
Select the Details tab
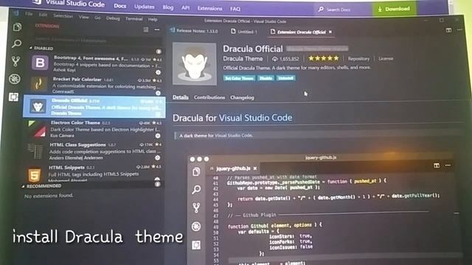(180, 97)
